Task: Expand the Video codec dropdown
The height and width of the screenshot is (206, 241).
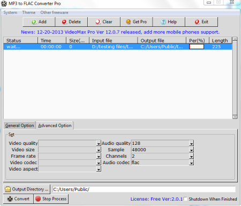Action: 99,163
